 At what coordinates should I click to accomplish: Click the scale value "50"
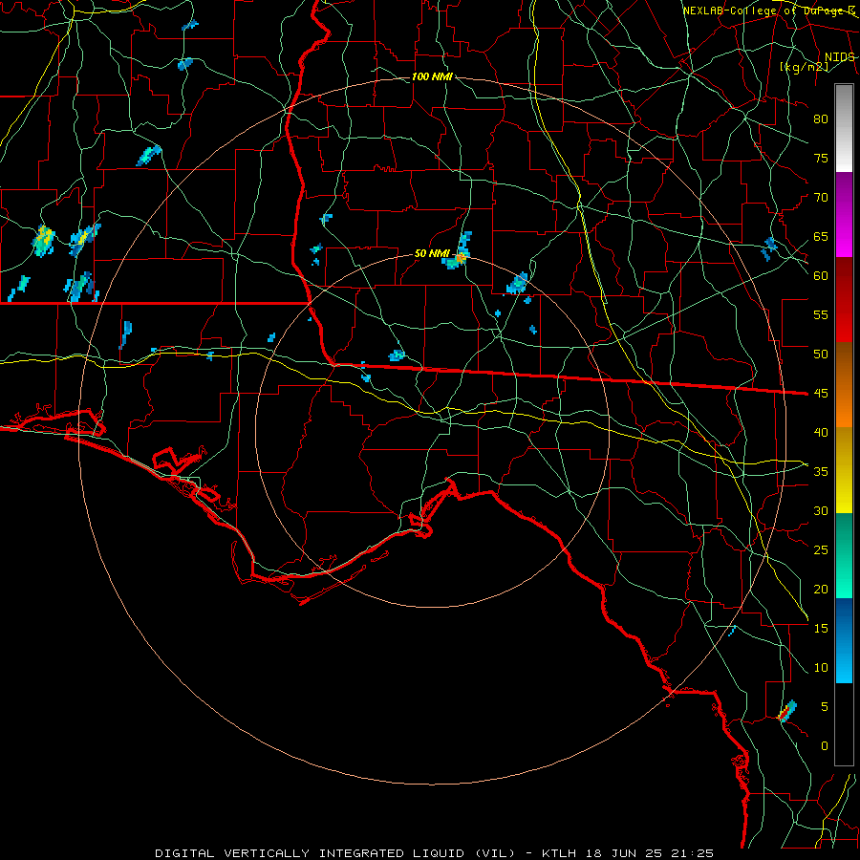point(821,355)
